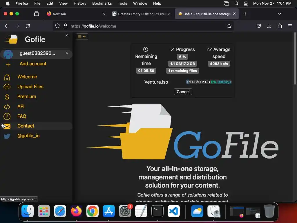Select the Gofile storage tab
This screenshot has height=223, width=297.
pyautogui.click(x=207, y=14)
